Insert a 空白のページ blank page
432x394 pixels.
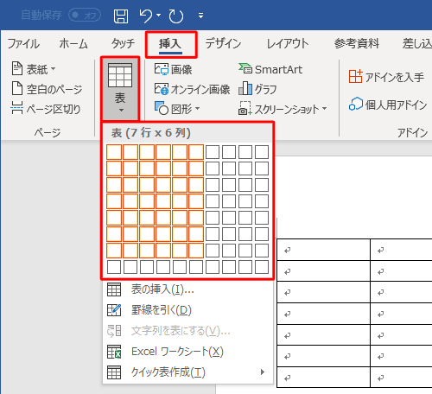[47, 89]
